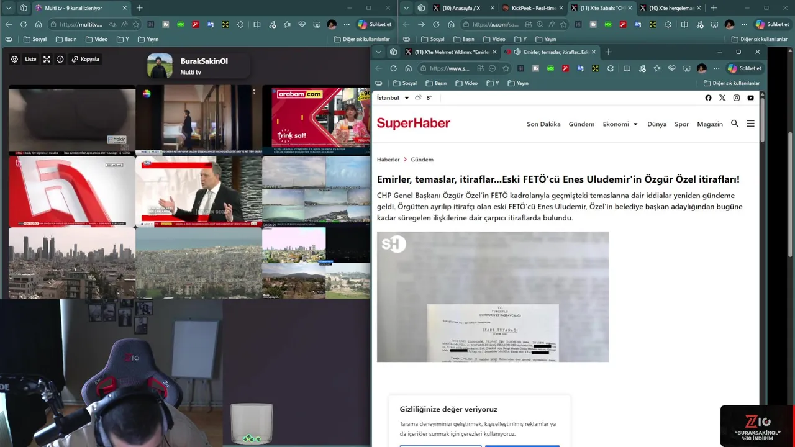Switch to X'te hergeleman tab

coord(670,8)
